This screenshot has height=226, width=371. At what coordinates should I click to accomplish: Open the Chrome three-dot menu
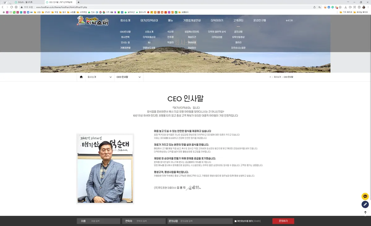368,7
